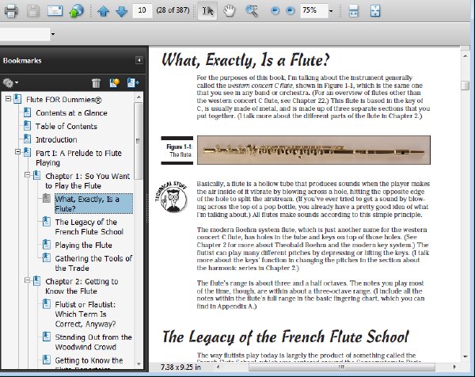475x377 pixels.
Task: Go to previous page with up arrow
Action: click(103, 11)
